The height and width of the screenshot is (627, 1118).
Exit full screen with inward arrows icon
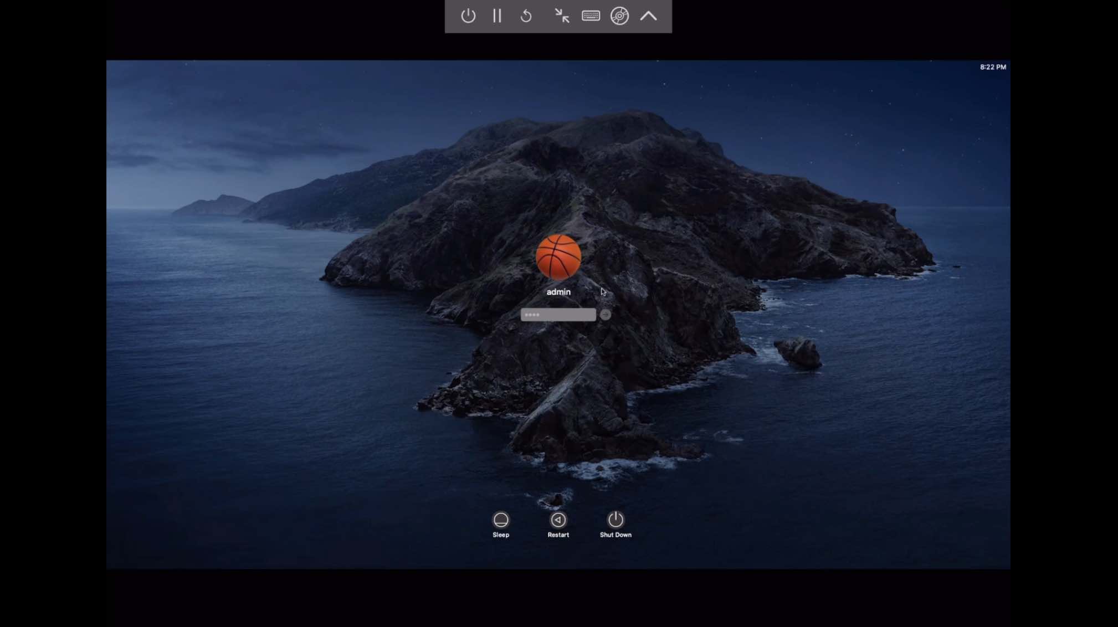point(562,16)
